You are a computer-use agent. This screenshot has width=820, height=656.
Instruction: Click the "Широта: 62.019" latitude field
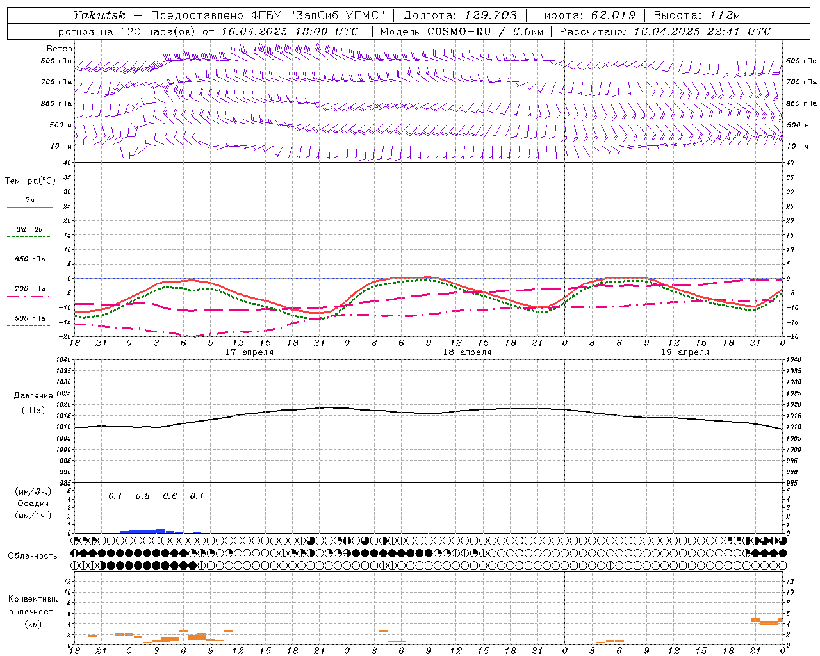tap(586, 15)
